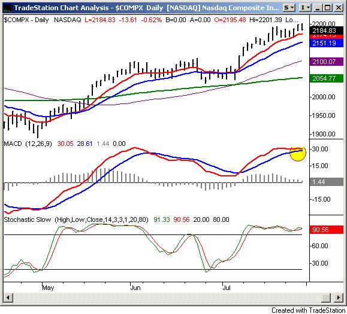Click the TradeStation chart icon in title bar
The height and width of the screenshot is (314, 347).
click(8, 8)
